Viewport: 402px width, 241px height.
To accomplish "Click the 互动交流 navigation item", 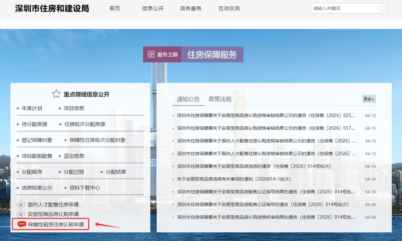I will (229, 8).
